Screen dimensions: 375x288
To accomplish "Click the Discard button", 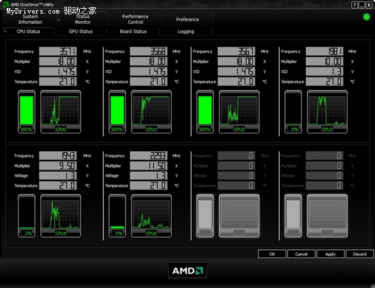I will tap(360, 254).
